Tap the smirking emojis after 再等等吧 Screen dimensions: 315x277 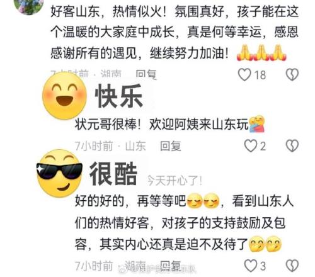click(x=203, y=201)
